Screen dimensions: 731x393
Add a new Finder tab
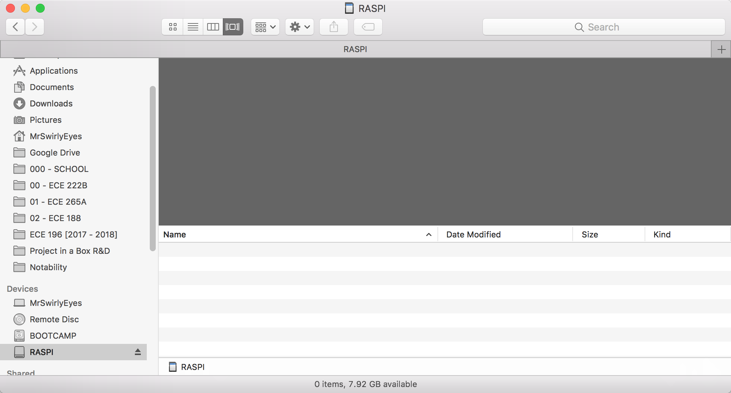tap(721, 49)
